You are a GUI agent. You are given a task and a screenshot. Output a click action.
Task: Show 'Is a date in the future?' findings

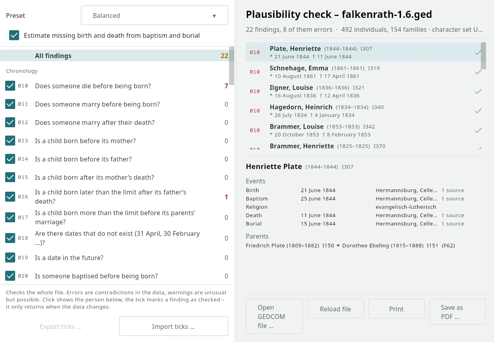69,258
